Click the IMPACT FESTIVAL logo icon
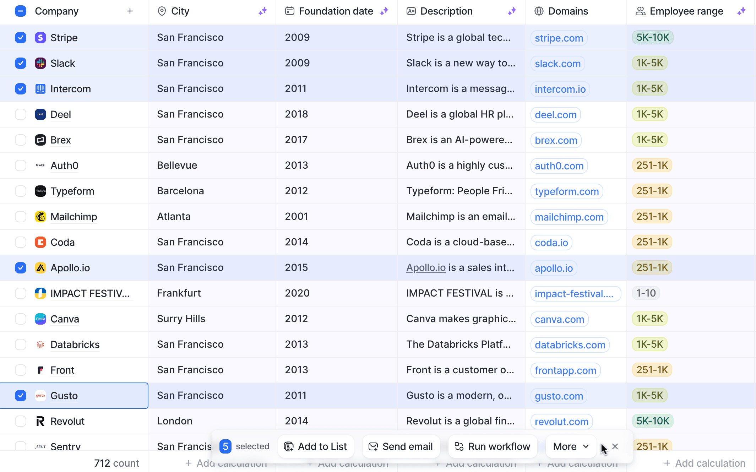The height and width of the screenshot is (472, 756). point(40,293)
